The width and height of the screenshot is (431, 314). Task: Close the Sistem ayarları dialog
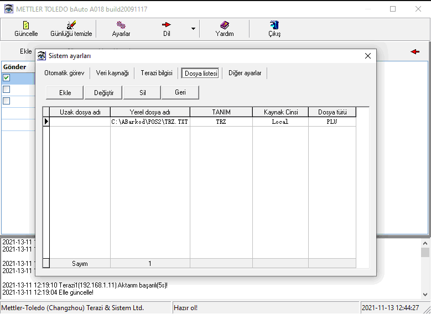pyautogui.click(x=368, y=56)
